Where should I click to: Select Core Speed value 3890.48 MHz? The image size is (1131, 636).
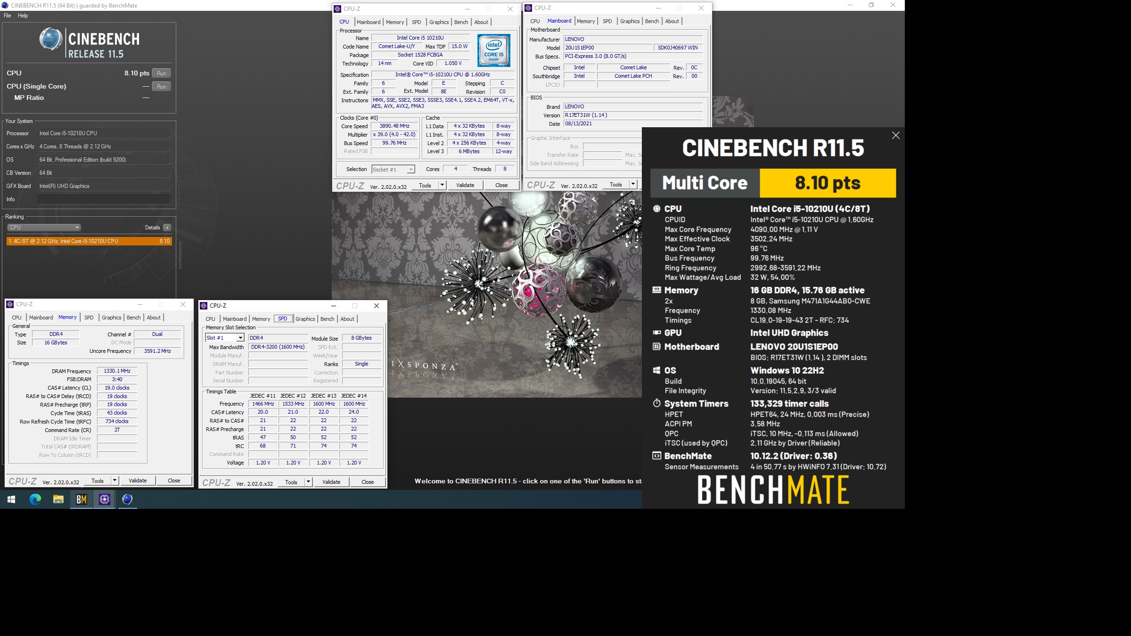pos(394,126)
